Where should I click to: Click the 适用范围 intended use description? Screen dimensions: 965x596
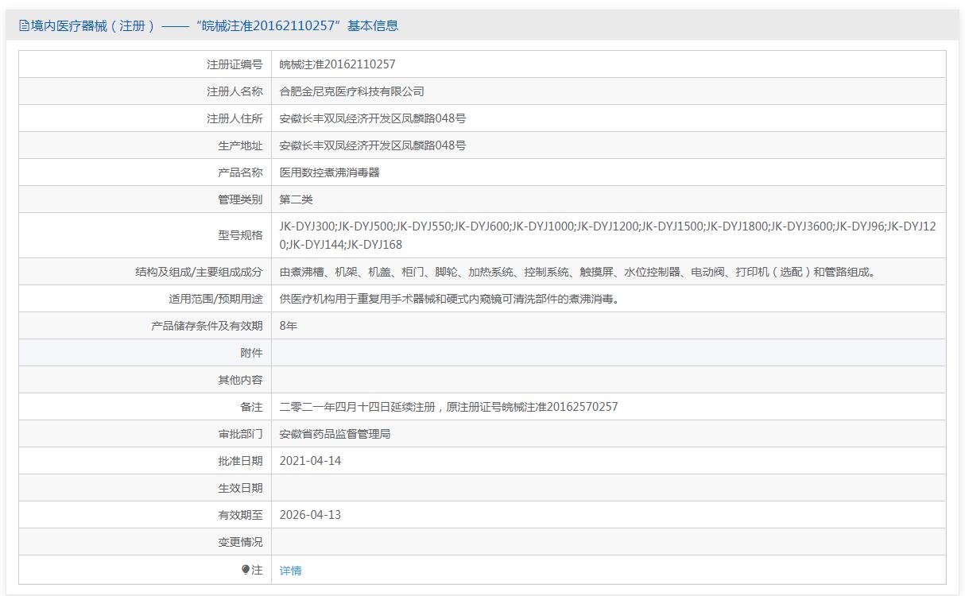coord(449,299)
